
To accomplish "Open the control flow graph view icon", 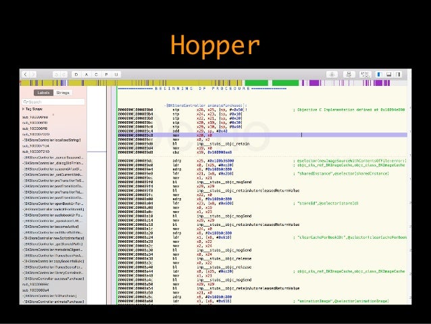I will 349,74.
